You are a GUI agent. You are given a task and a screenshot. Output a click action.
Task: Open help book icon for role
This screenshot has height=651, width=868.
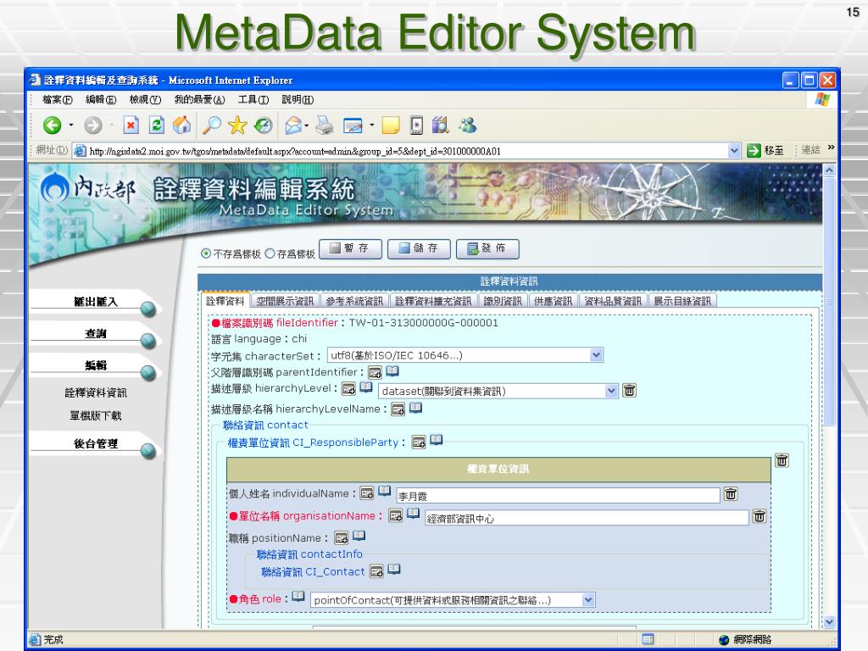pyautogui.click(x=298, y=596)
